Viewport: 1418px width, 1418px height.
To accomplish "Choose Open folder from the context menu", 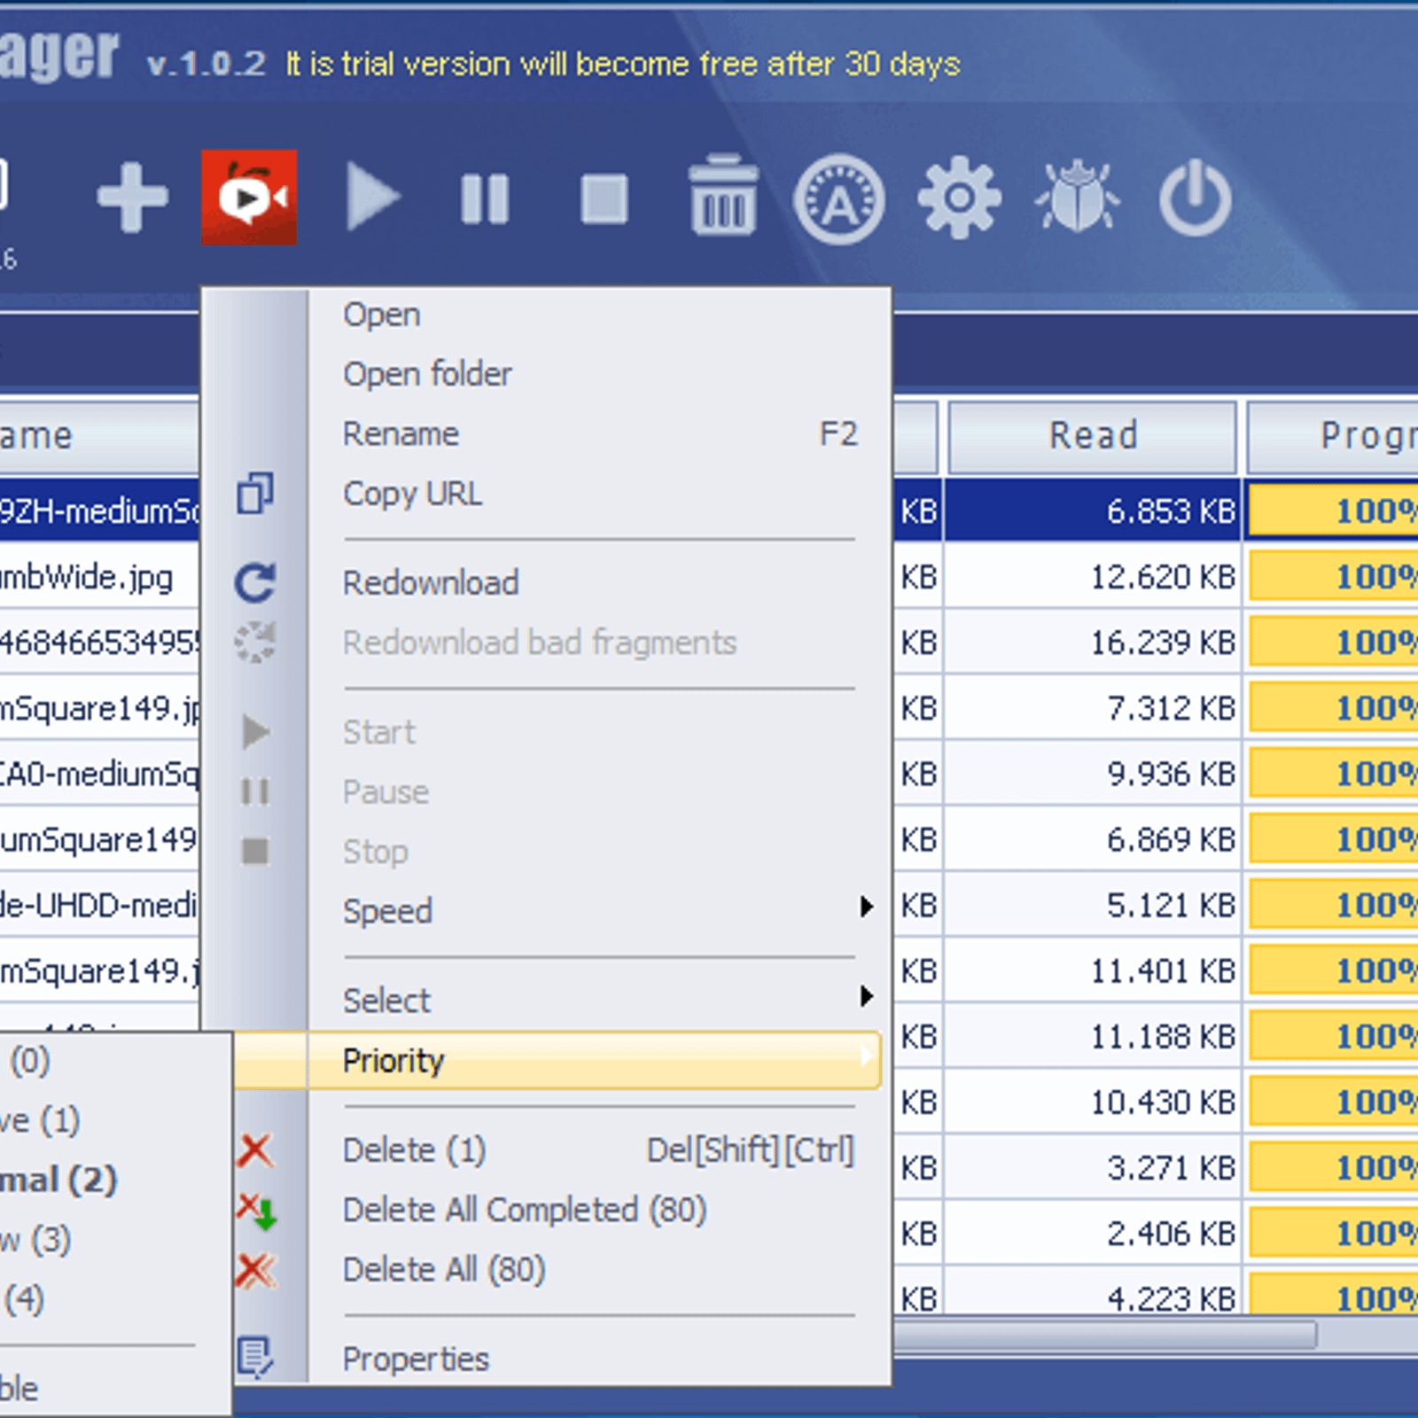I will 427,374.
